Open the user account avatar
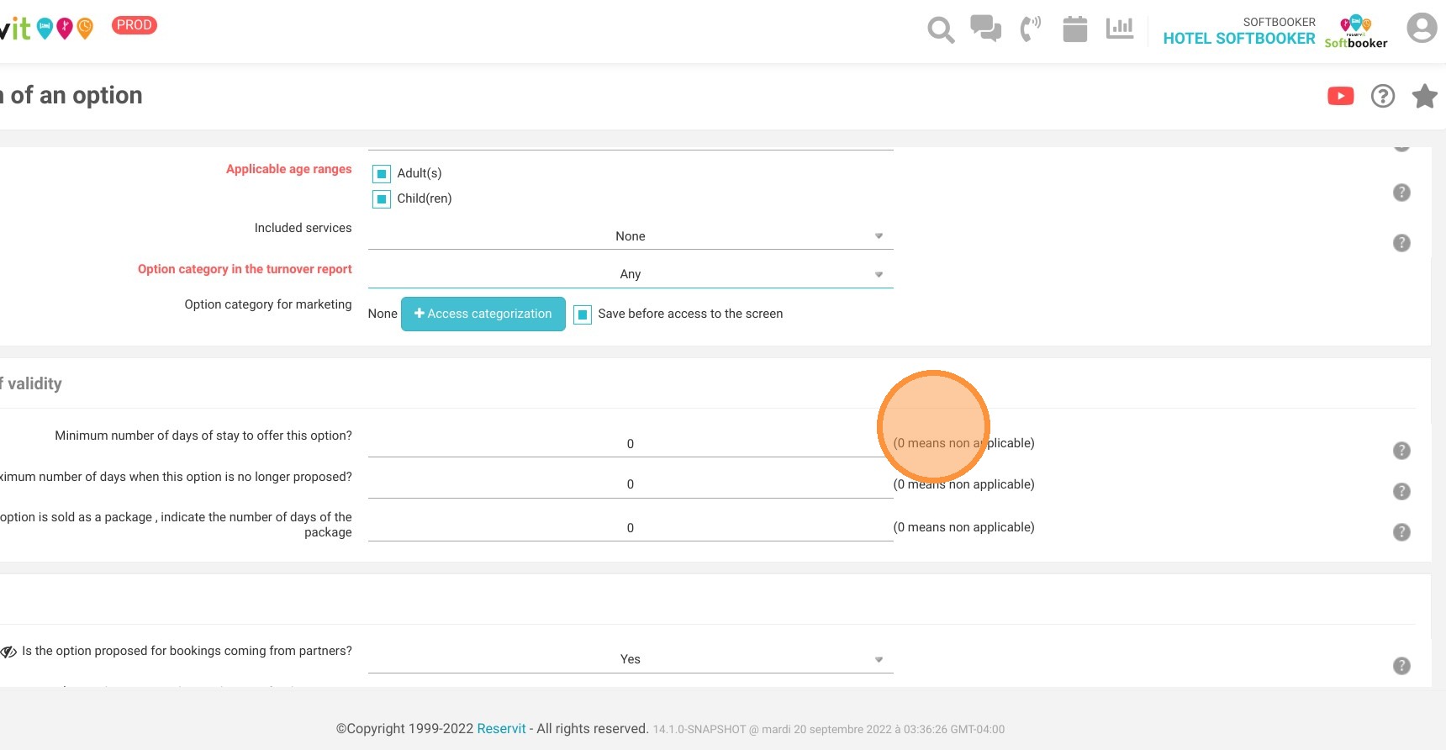1446x750 pixels. pos(1422,28)
